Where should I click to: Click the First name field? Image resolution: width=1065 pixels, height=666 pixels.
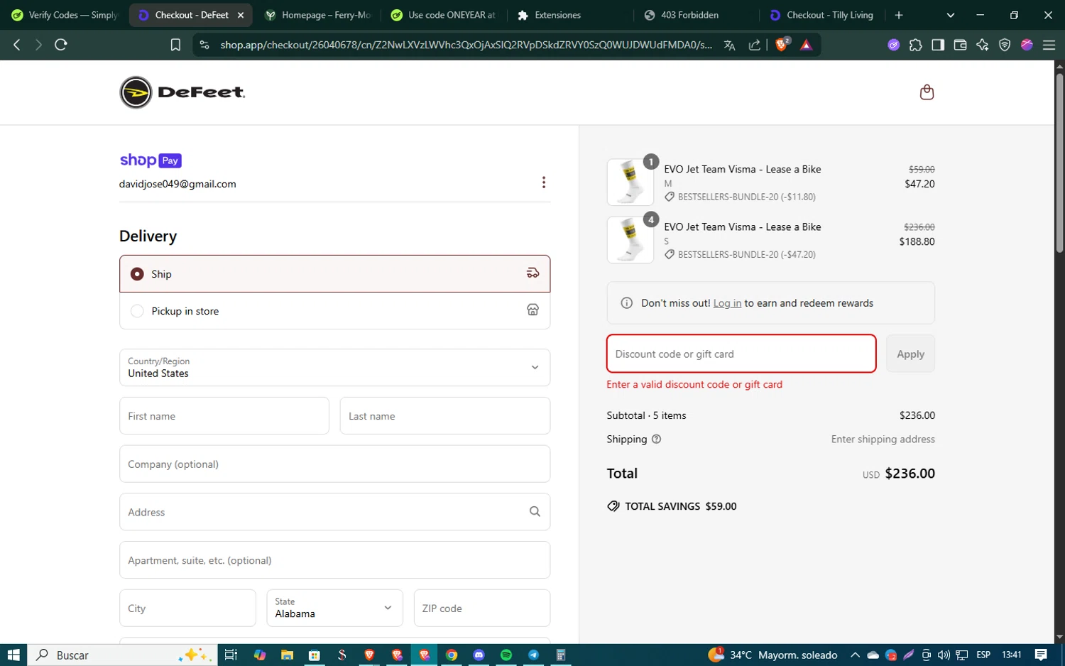tap(224, 415)
